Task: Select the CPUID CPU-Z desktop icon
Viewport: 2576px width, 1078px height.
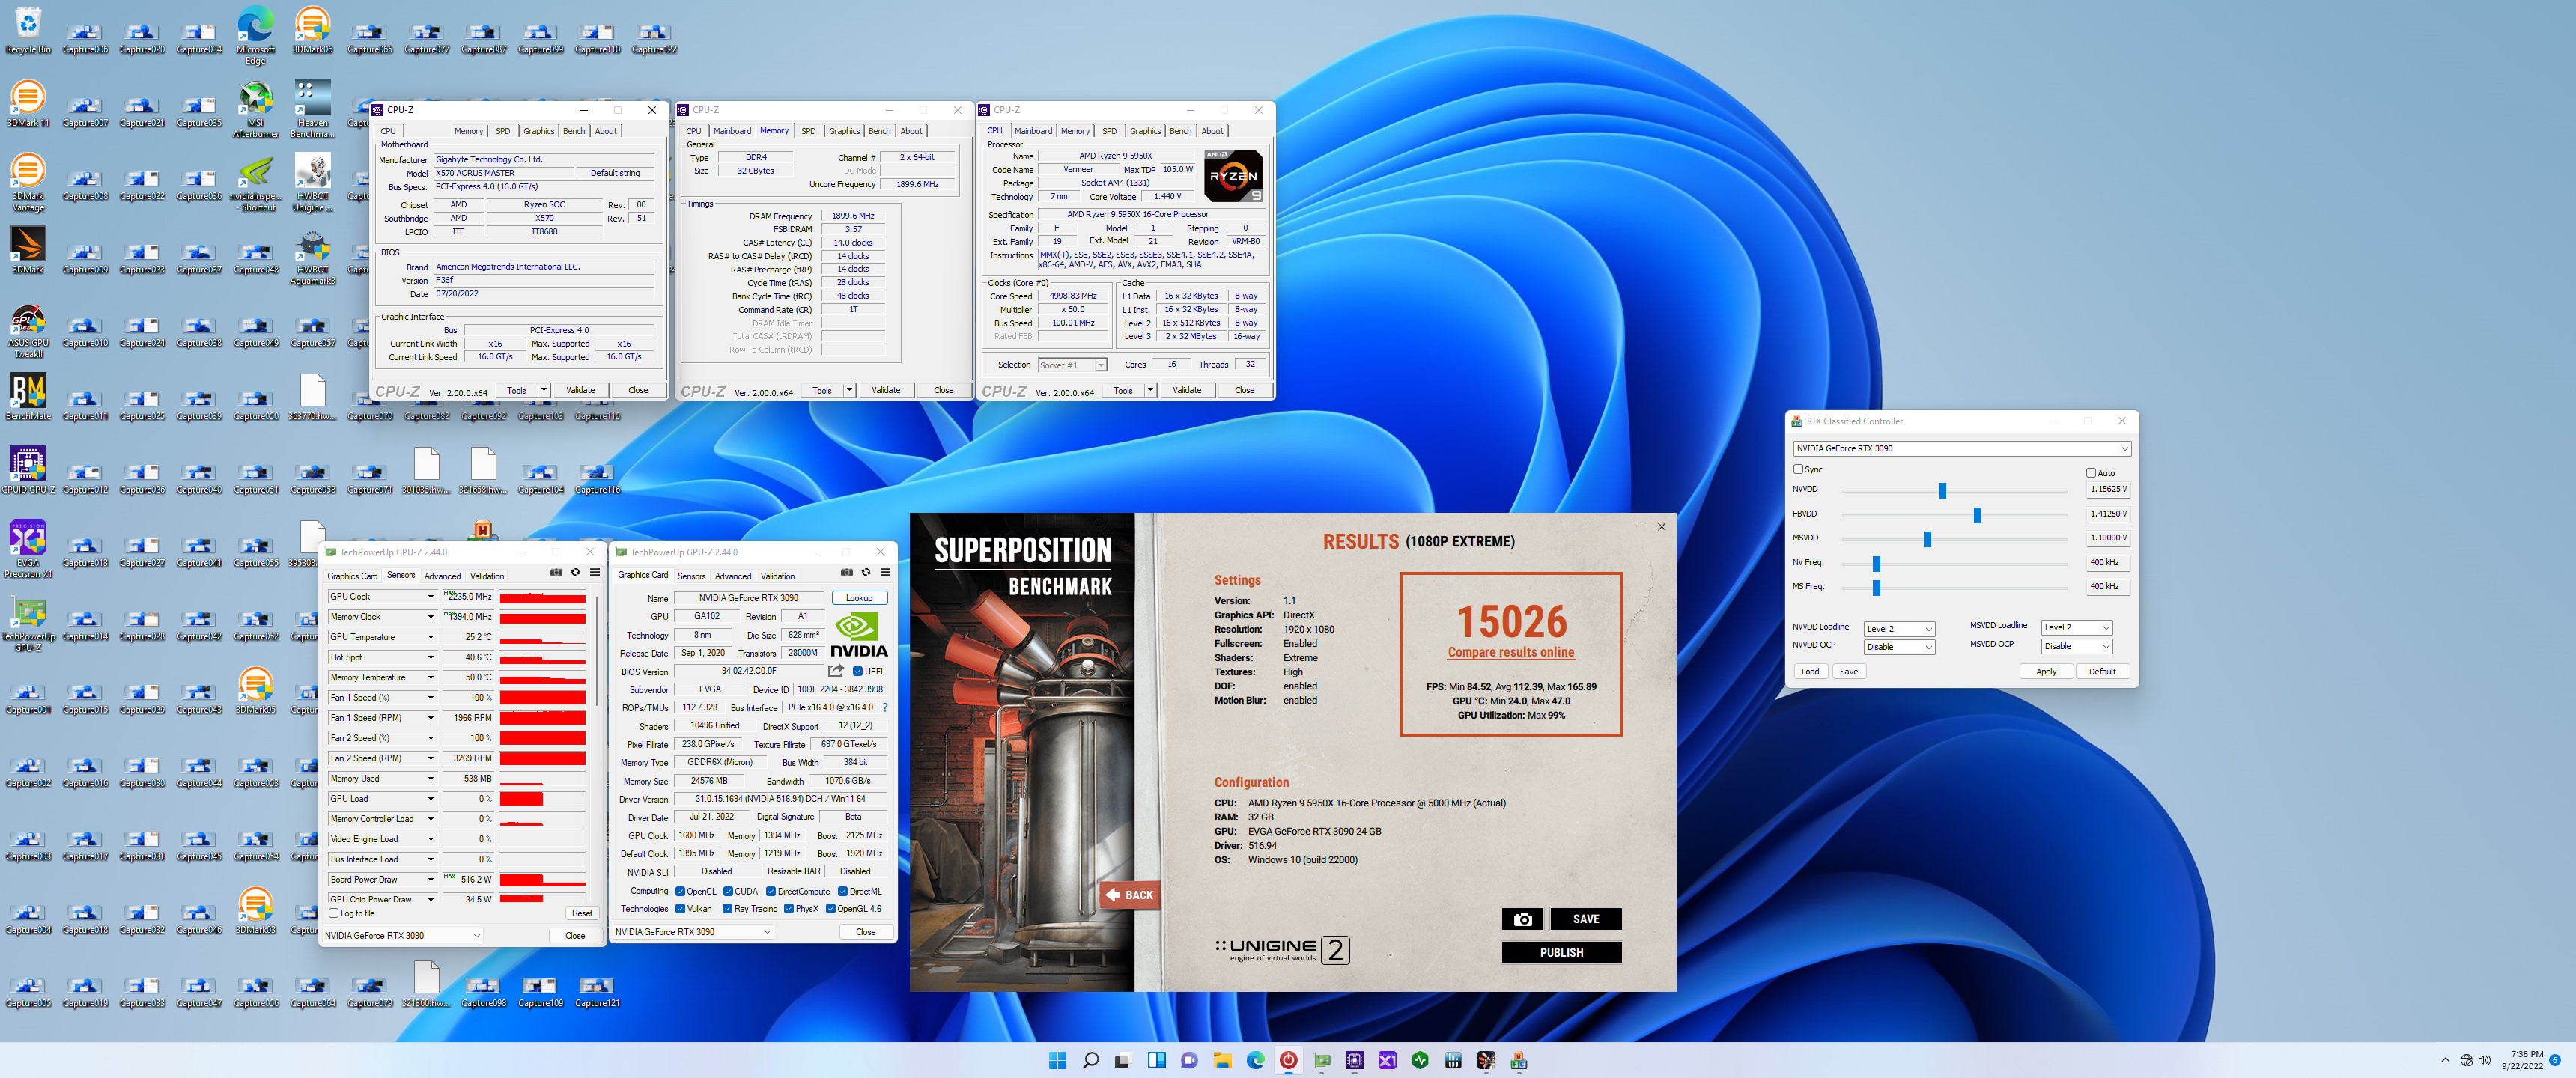Action: click(28, 471)
